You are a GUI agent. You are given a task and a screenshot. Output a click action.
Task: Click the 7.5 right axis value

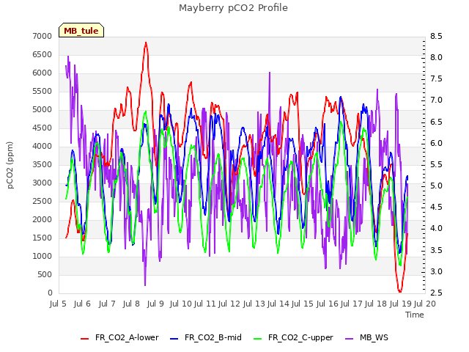tap(436, 78)
